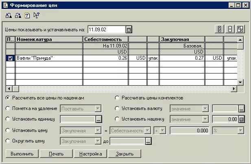Click the window's sigma title bar icon
The image size is (251, 164).
coord(6,5)
